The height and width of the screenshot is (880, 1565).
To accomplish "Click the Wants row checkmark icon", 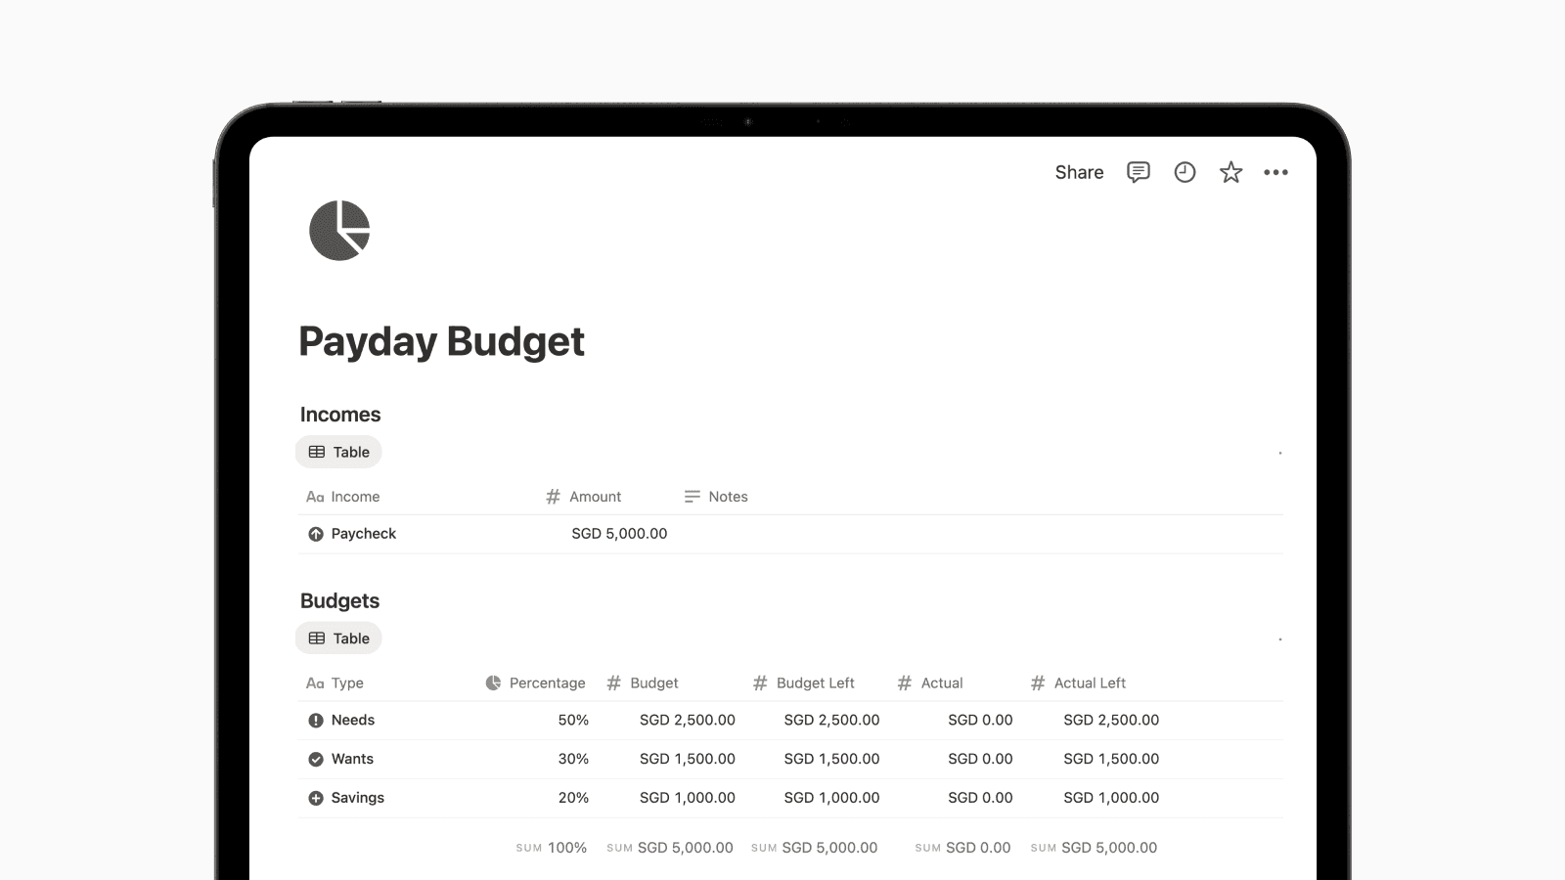I will pos(316,759).
